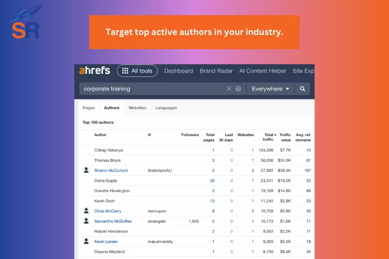The image size is (389, 259).
Task: Open Sharon McCulloch author link
Action: pos(111,171)
